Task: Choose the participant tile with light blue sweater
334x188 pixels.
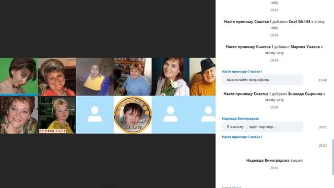Action: click(133, 77)
